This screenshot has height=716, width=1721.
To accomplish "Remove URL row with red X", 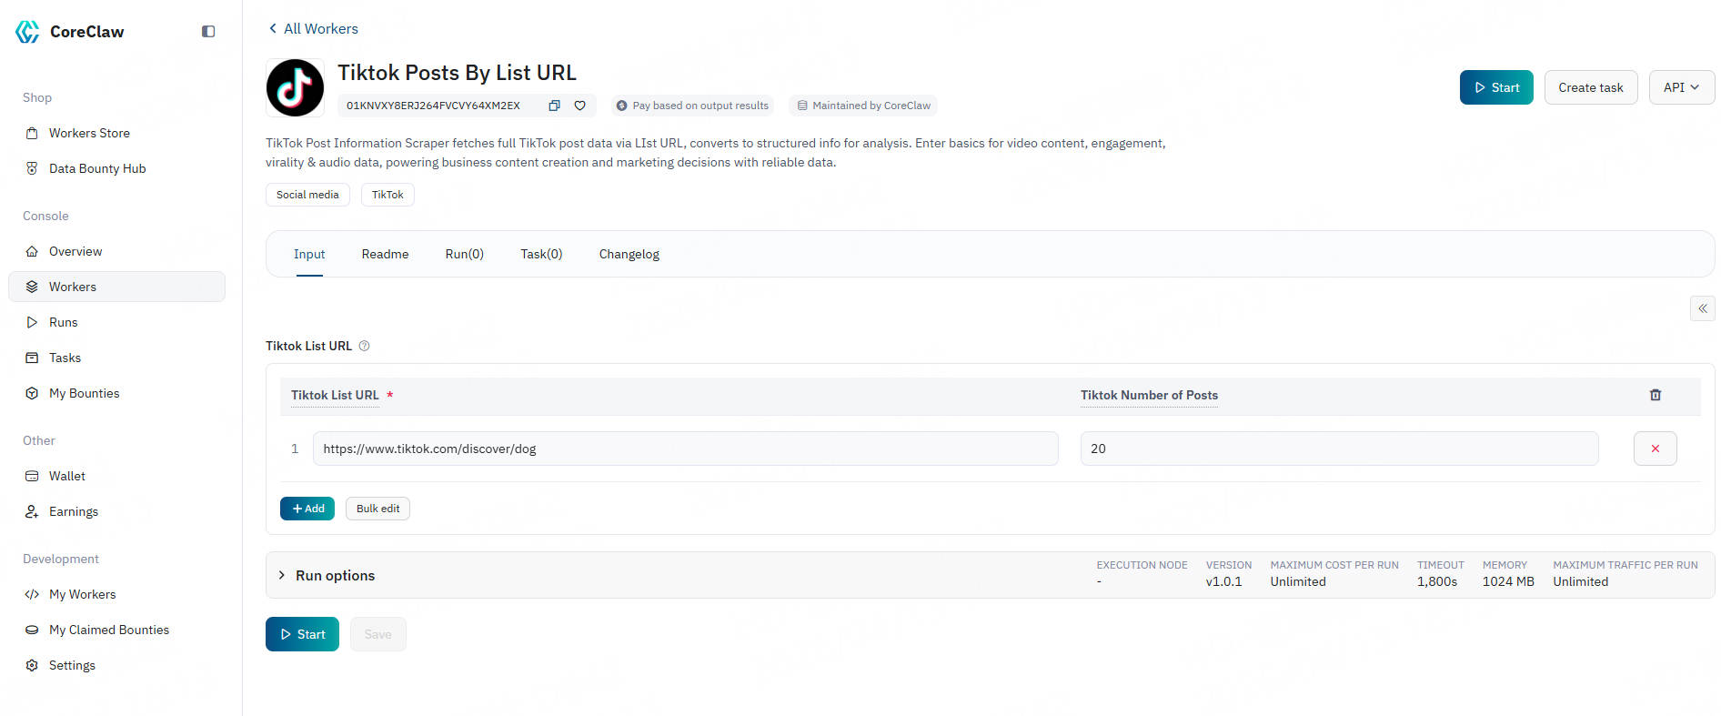I will point(1655,449).
